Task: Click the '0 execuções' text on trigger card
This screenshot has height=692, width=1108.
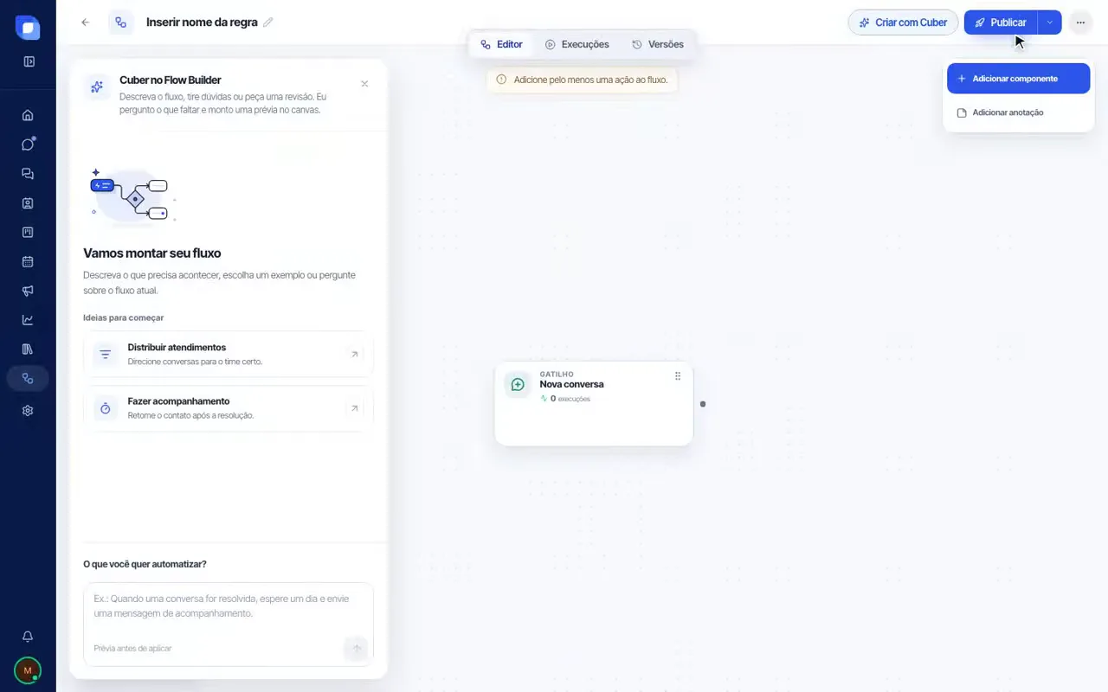Action: (x=570, y=399)
